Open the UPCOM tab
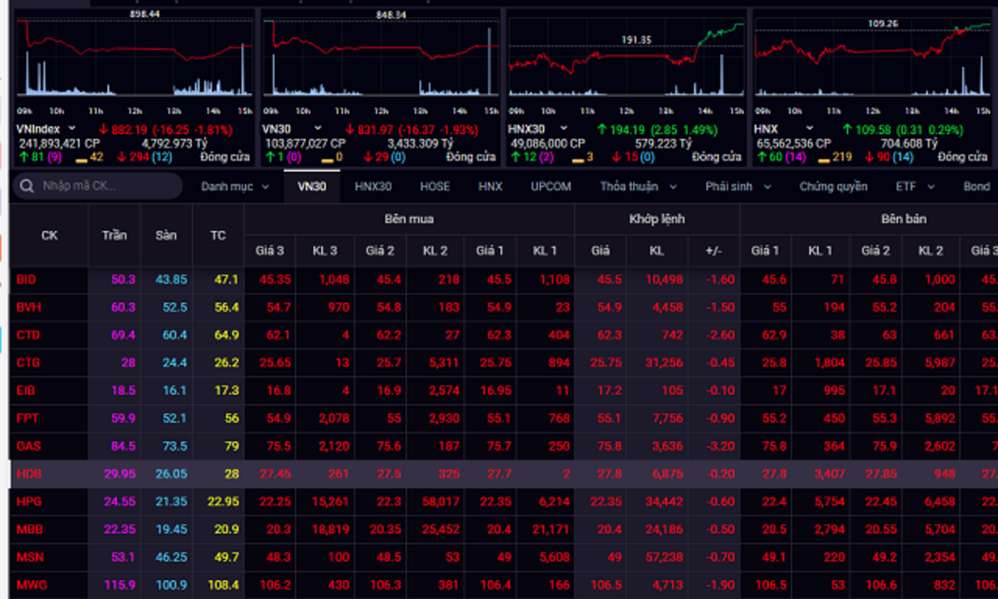Viewport: 998px width, 599px height. 551,186
